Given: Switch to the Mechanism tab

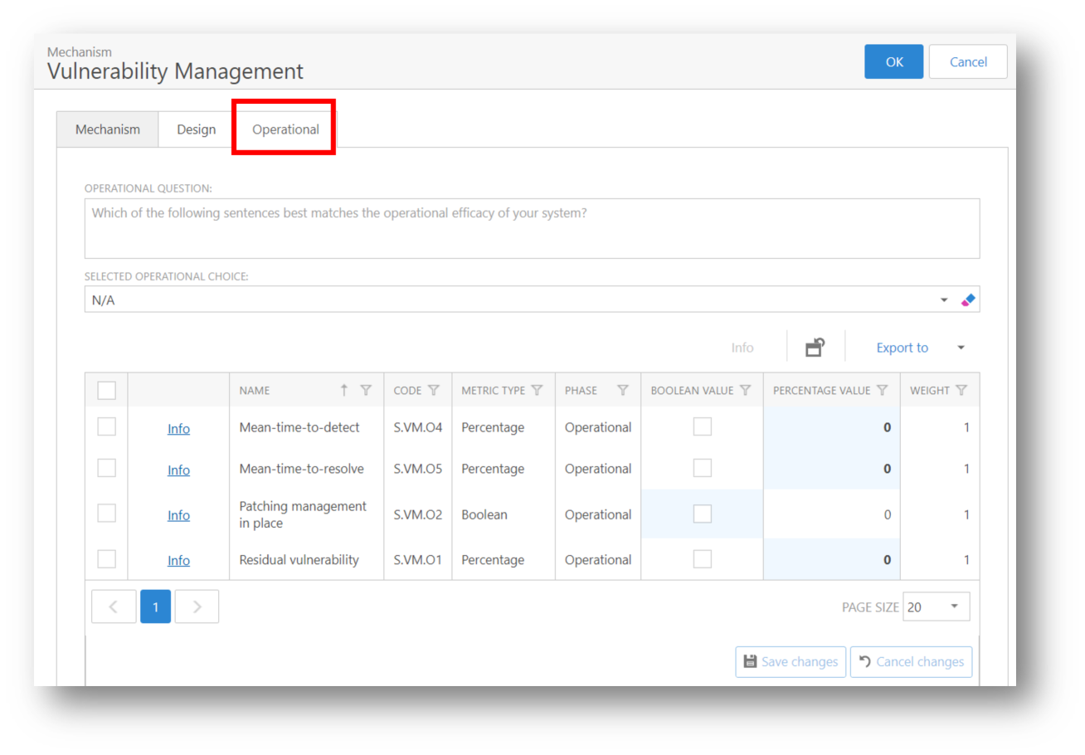Looking at the screenshot, I should tap(107, 129).
